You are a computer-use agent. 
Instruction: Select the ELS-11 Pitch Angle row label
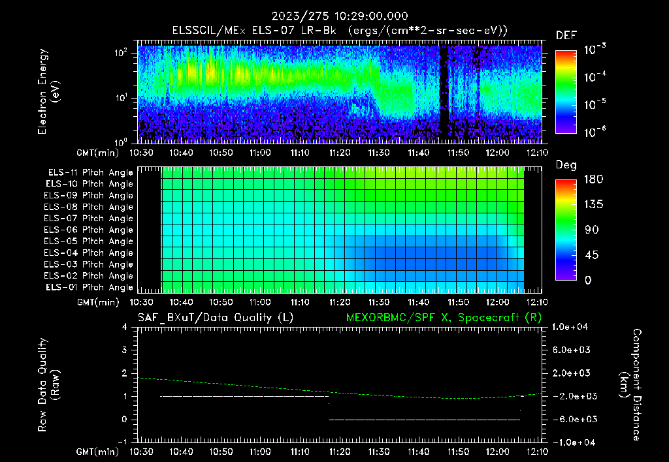90,173
